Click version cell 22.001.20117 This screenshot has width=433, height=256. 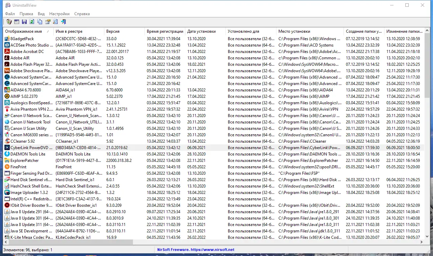(x=117, y=52)
